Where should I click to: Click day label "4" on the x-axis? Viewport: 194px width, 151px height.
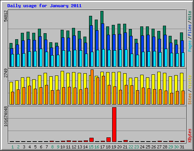pos(30,147)
